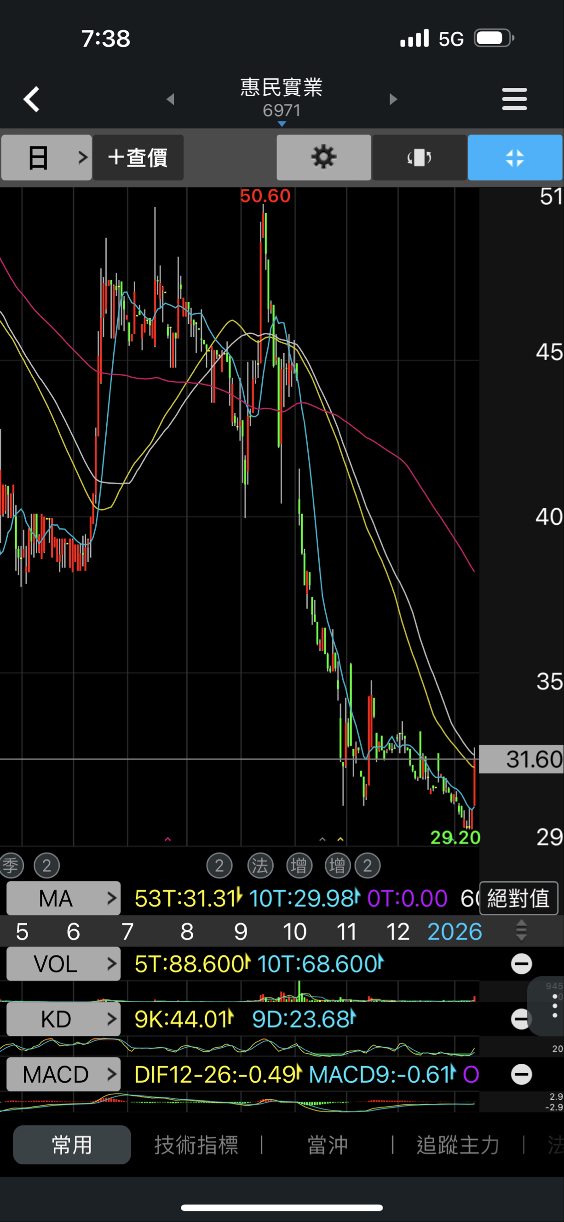Screen dimensions: 564x1222
Task: Go back with the left chevron arrow
Action: (32, 99)
